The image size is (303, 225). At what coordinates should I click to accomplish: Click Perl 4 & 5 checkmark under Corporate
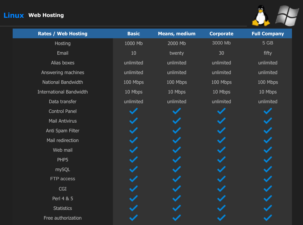pyautogui.click(x=221, y=198)
